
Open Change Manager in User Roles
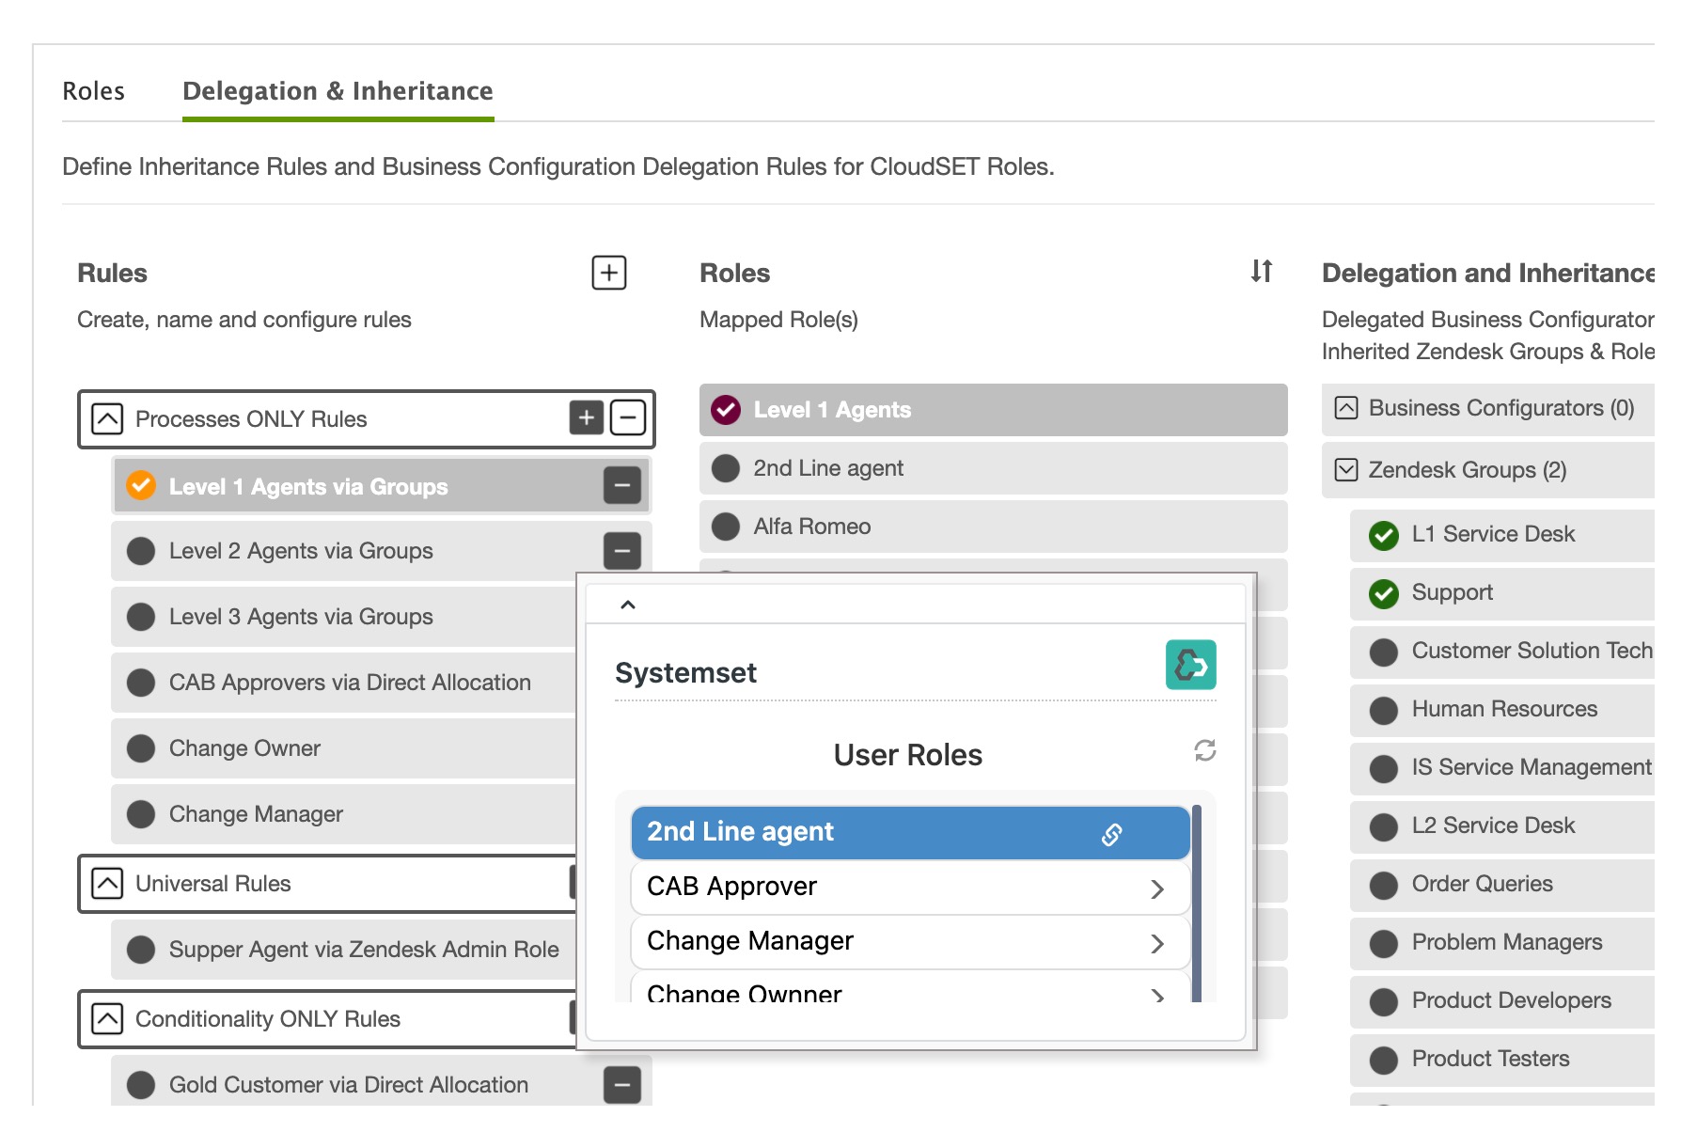910,942
